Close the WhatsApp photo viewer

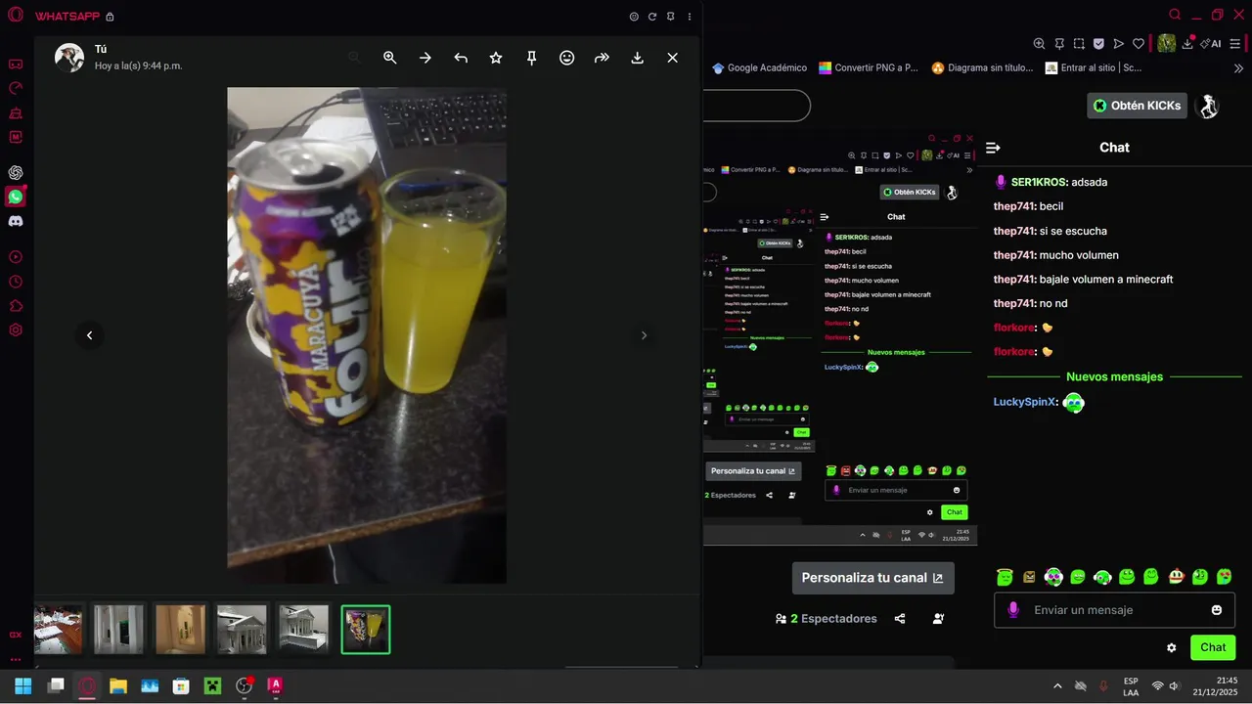pyautogui.click(x=672, y=58)
